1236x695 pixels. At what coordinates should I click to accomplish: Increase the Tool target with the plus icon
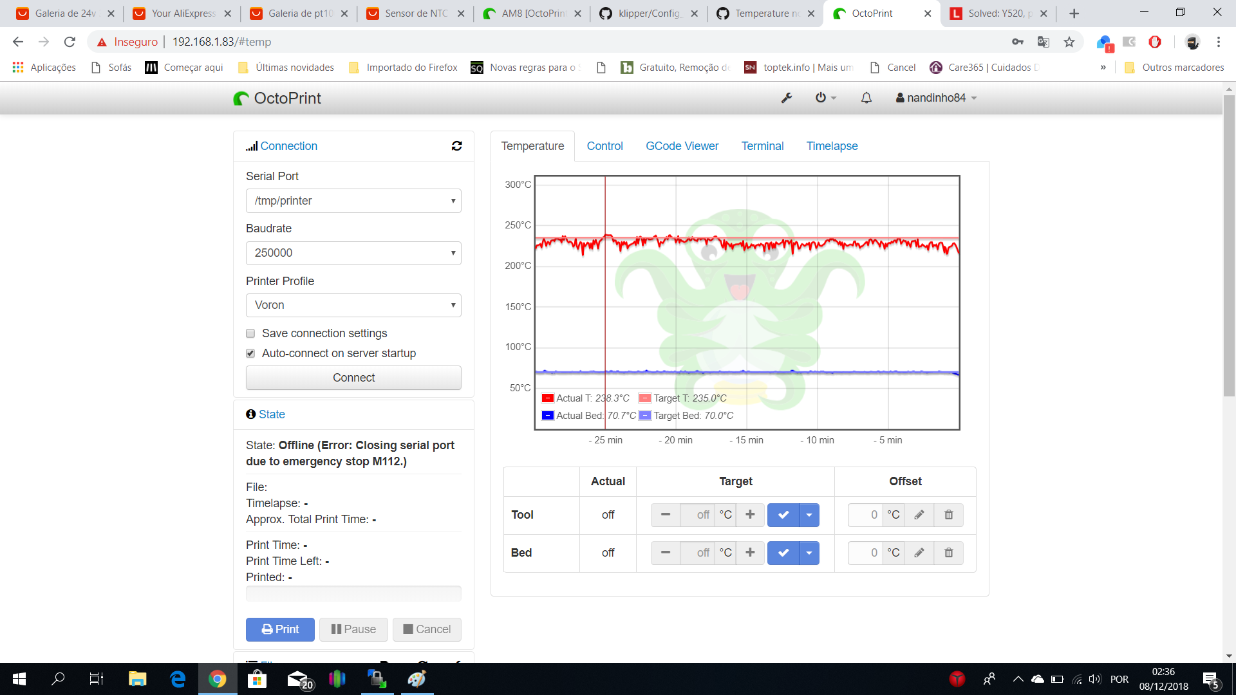point(750,515)
